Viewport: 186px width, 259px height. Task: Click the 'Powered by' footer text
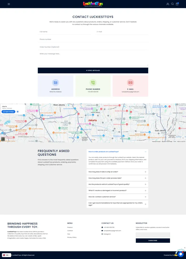[168, 255]
